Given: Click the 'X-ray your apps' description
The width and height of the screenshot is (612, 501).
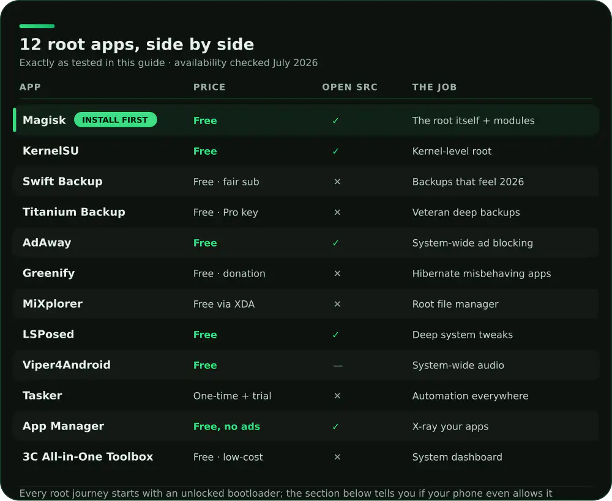Looking at the screenshot, I should coord(450,426).
